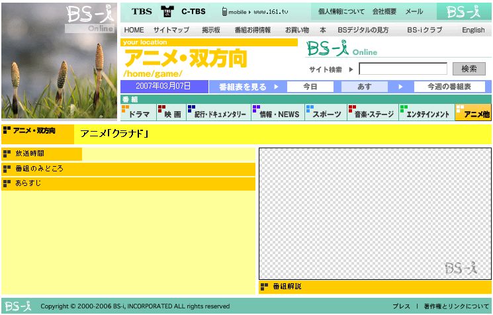Click the 検索 search button
Image resolution: width=493 pixels, height=315 pixels.
click(469, 69)
